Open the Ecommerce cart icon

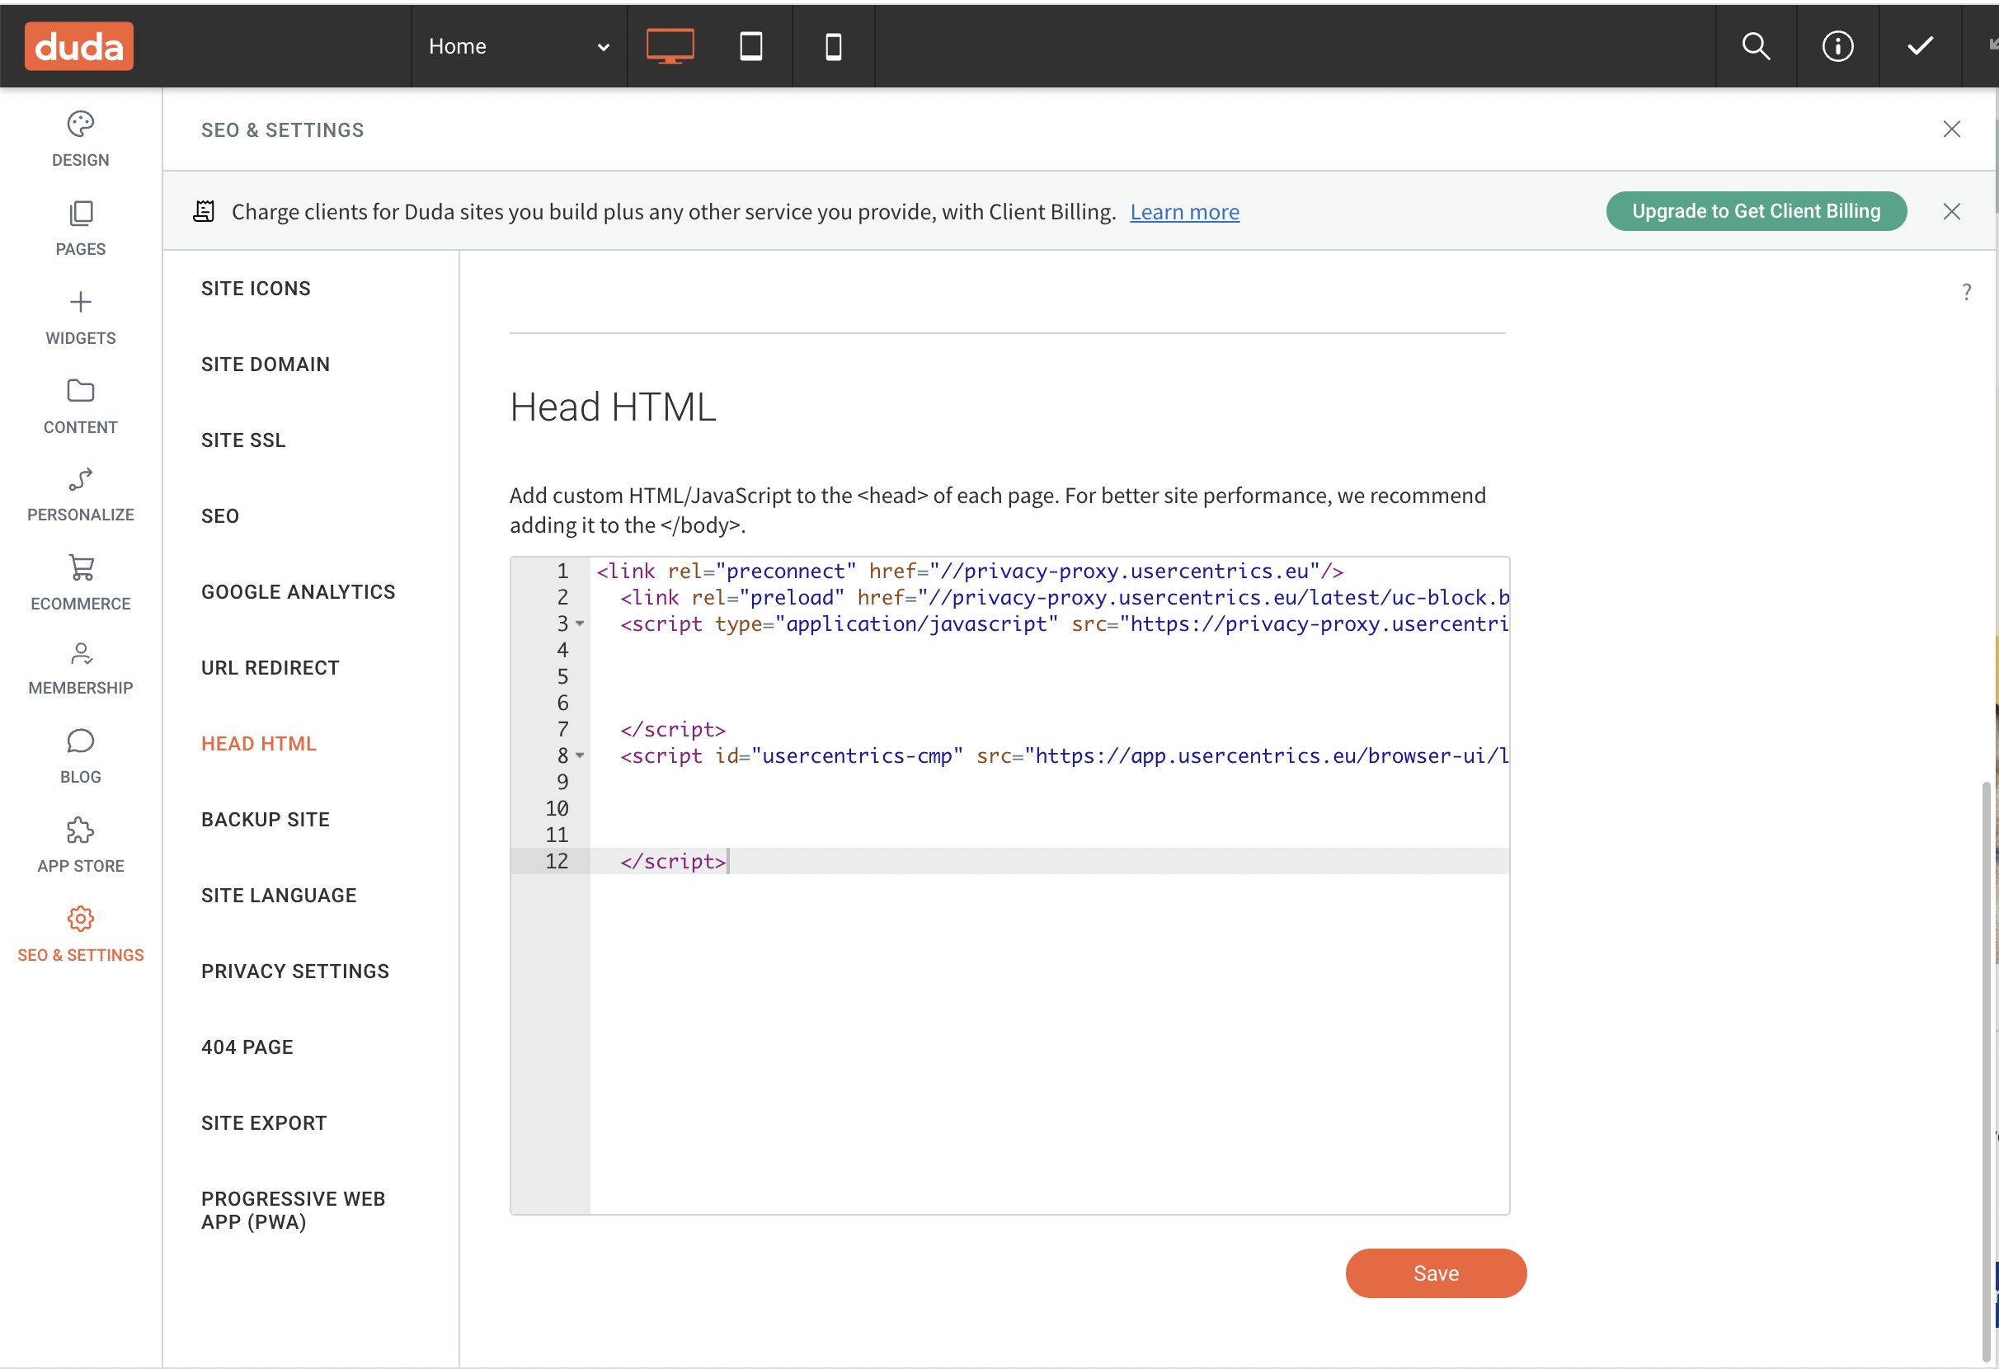click(80, 567)
